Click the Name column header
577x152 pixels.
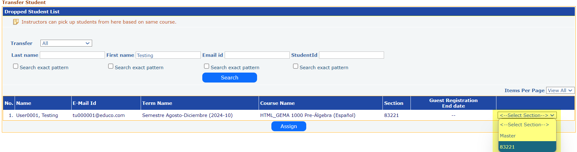[x=24, y=103]
